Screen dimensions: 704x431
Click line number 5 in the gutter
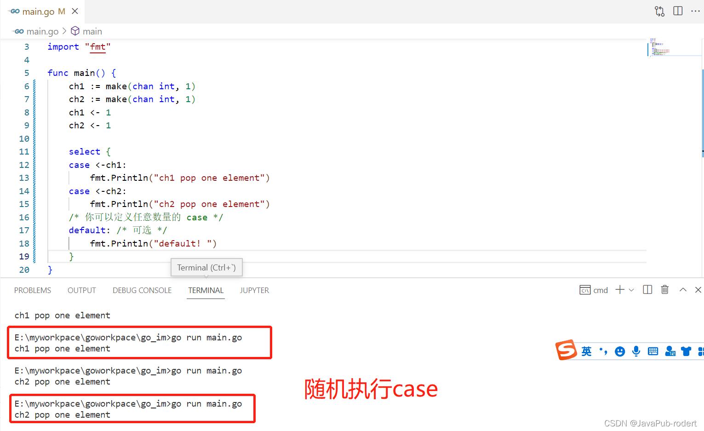[26, 73]
